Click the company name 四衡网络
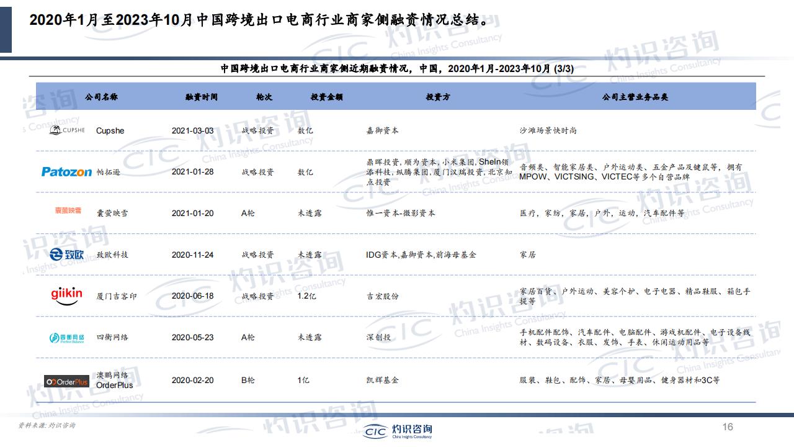 tap(112, 337)
